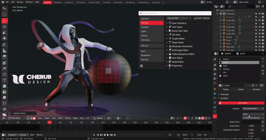Viewport: 266px width, 140px height.
Task: Jump to the timeline start frame
Action: click(x=98, y=135)
